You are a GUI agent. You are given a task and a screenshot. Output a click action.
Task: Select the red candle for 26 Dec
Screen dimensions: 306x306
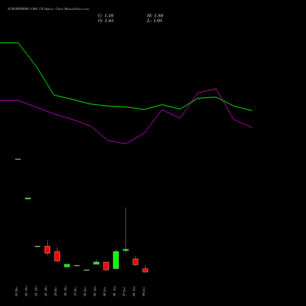[x=47, y=250]
